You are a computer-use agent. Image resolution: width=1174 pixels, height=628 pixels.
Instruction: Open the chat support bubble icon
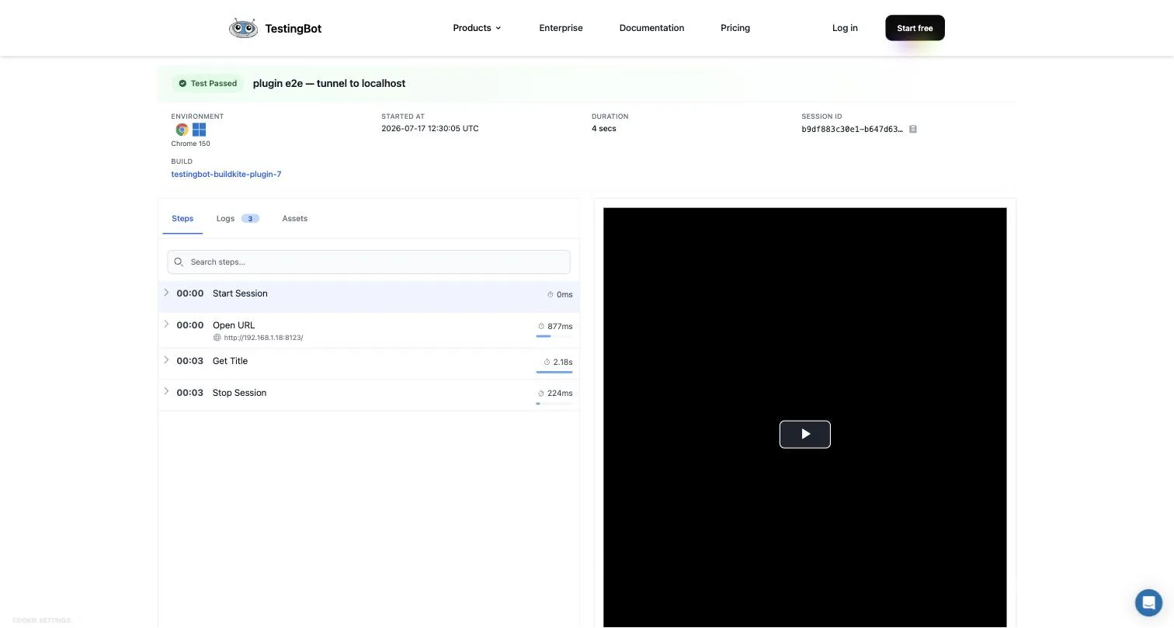coord(1148,602)
